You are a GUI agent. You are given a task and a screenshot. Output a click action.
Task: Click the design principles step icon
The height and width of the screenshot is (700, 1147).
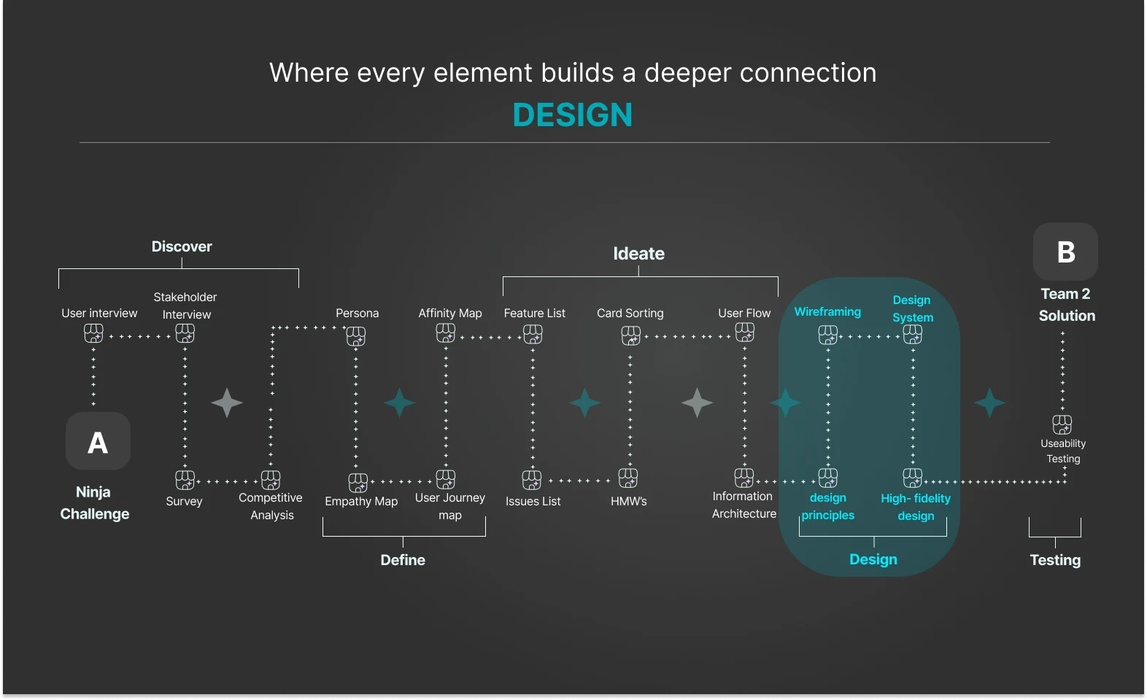point(828,478)
